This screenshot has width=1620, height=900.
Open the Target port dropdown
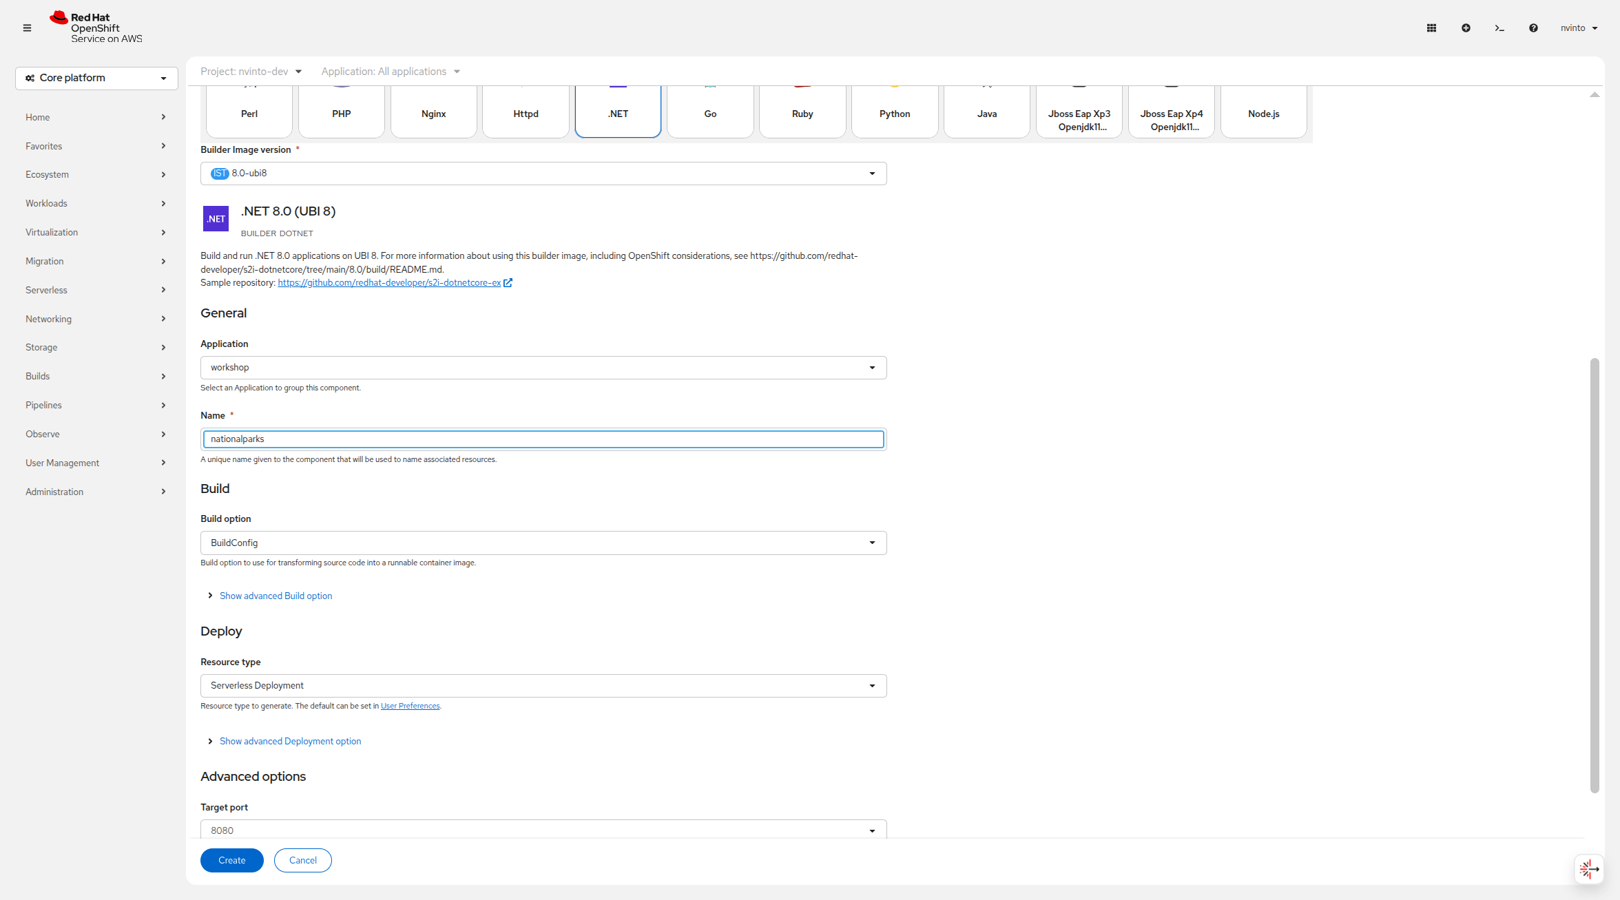point(543,830)
